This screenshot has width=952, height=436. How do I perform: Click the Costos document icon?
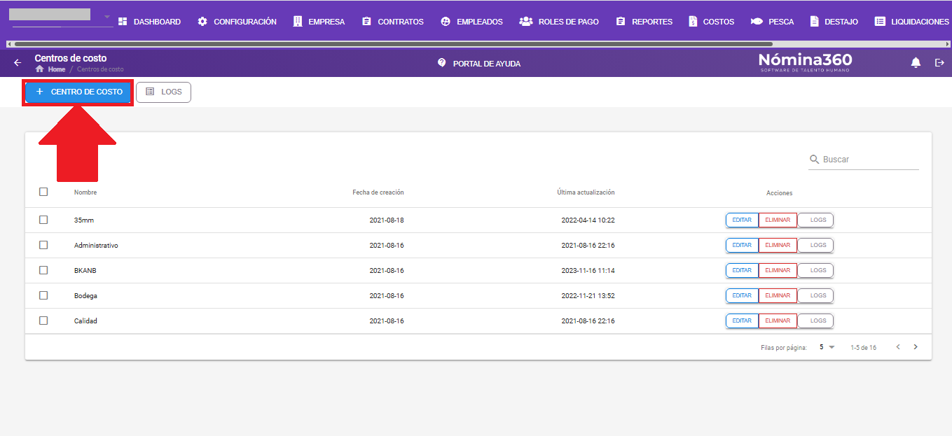click(x=693, y=22)
